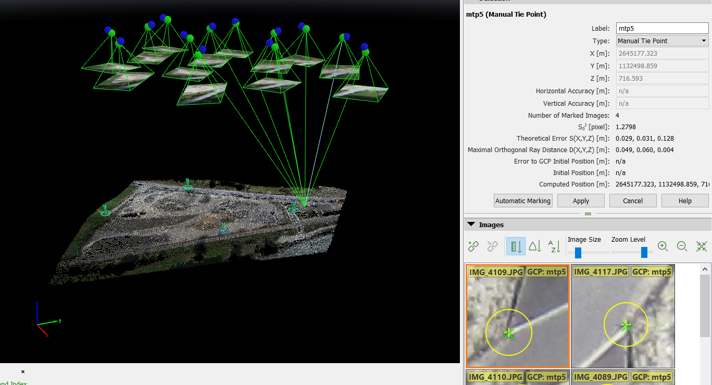The height and width of the screenshot is (385, 712).
Task: Click the Image Size slider handle
Action: [x=578, y=252]
